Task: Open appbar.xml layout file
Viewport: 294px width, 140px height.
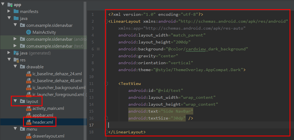Action: pyautogui.click(x=43, y=115)
